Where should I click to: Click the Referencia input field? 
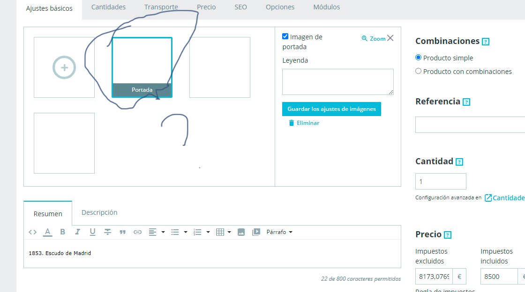coord(470,124)
